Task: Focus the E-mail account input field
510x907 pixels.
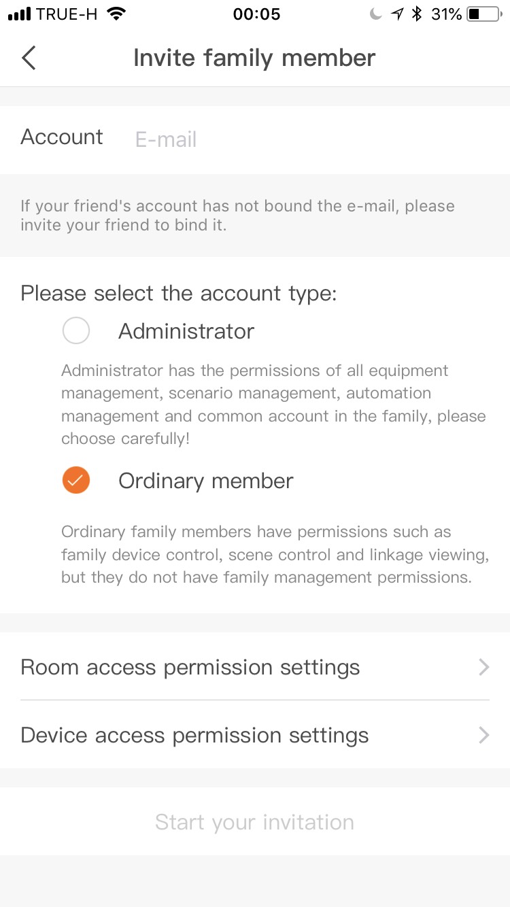Action: click(x=306, y=139)
